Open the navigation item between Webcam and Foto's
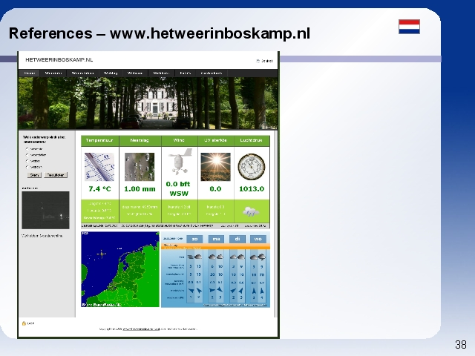Screen dimensions: 475x356 [162, 73]
